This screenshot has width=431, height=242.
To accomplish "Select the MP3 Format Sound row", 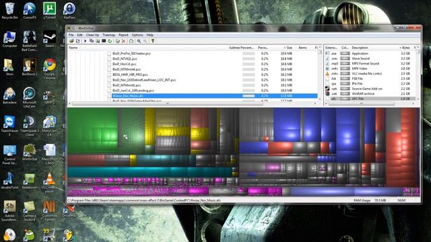I will (370, 63).
